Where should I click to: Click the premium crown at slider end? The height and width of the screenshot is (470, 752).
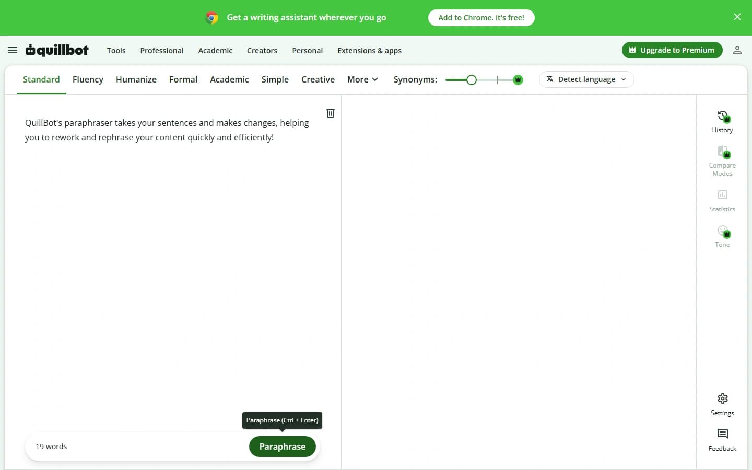pos(518,80)
